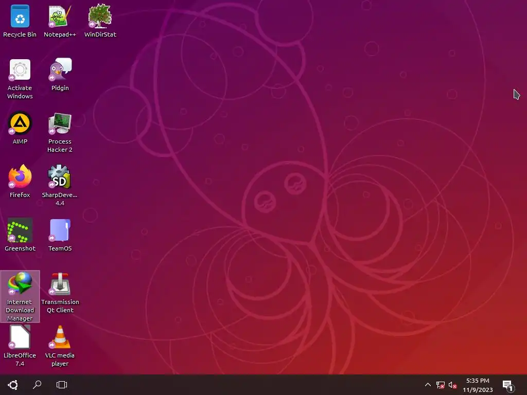Click the taskbar search magnifier icon
Image resolution: width=527 pixels, height=395 pixels.
(37, 385)
